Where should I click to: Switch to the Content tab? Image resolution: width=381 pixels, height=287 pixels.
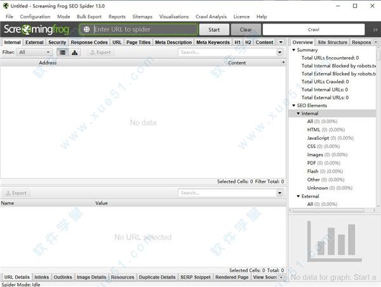point(264,43)
